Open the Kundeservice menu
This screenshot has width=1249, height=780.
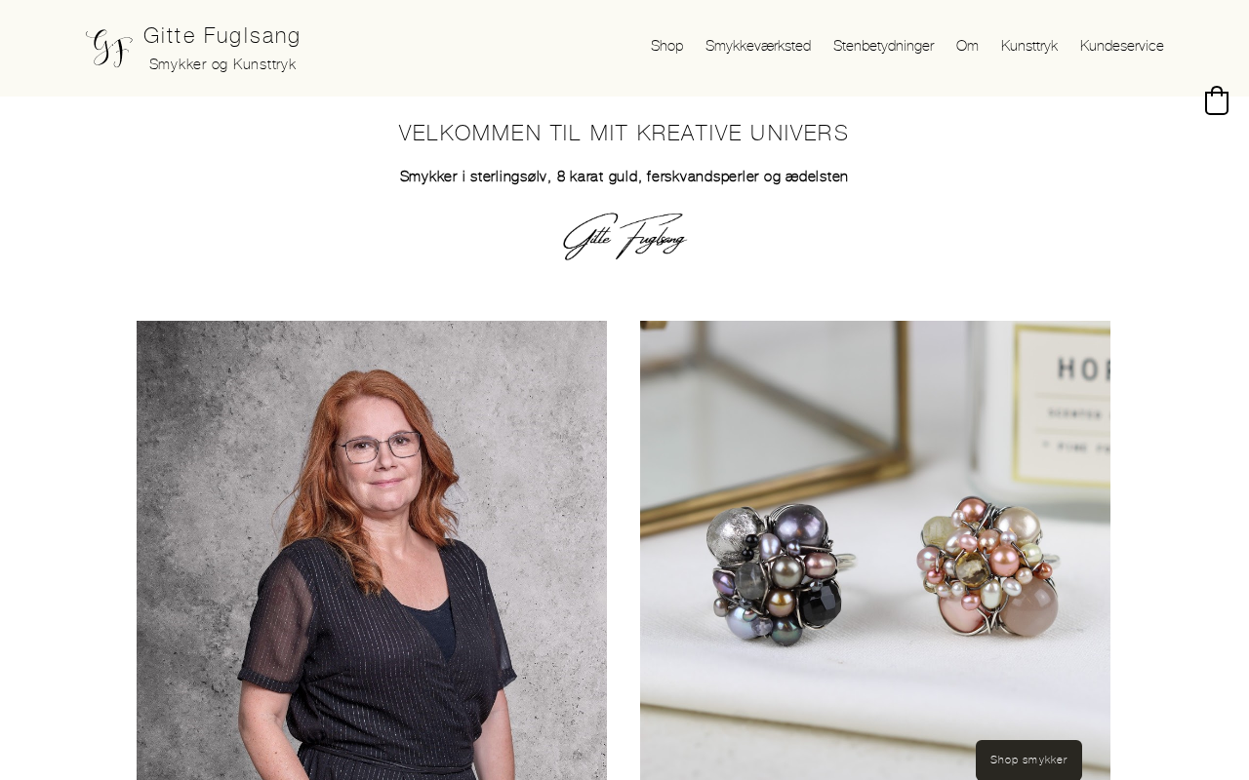coord(1122,46)
